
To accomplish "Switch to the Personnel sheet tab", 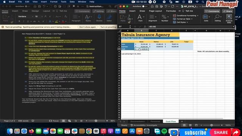I will tap(155, 122).
